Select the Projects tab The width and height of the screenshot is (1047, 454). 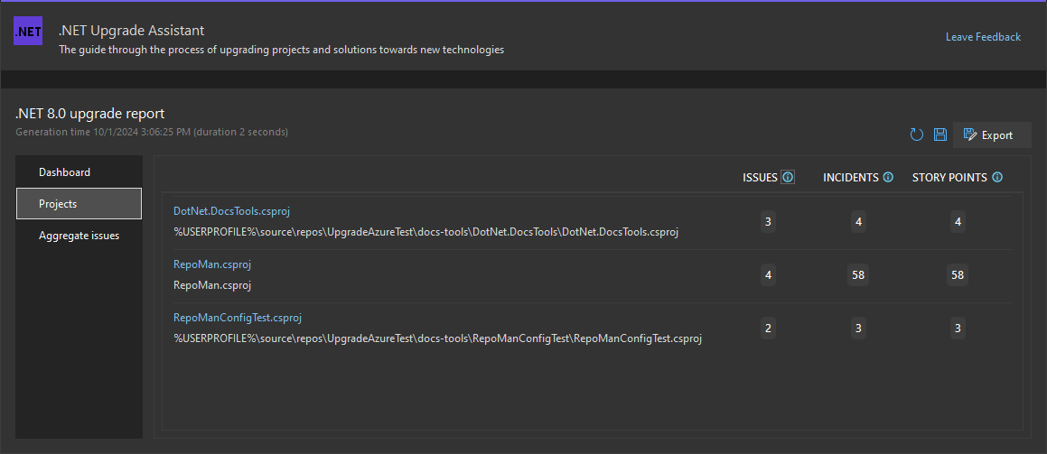79,203
